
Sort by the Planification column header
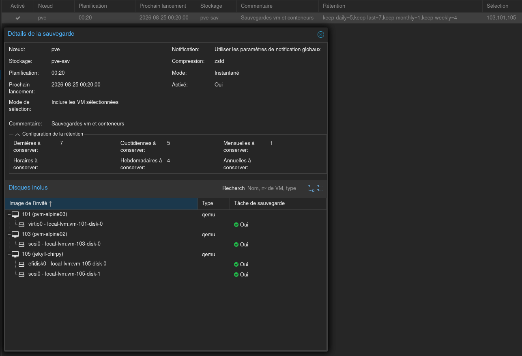[x=105, y=6]
